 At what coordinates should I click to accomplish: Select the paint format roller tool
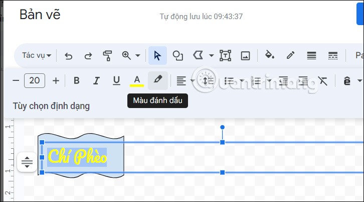point(107,55)
